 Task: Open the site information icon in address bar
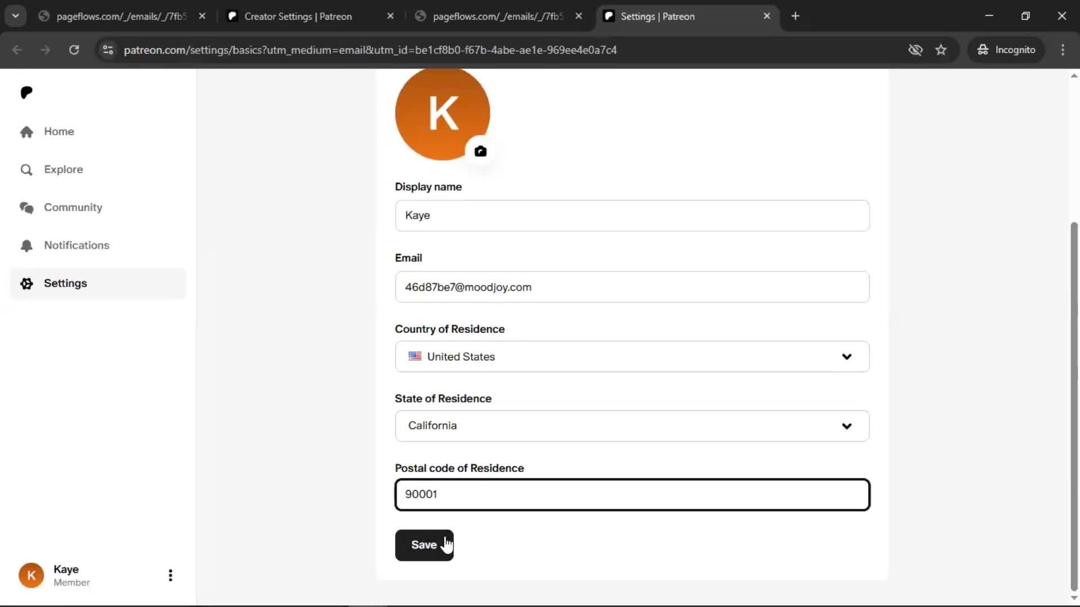coord(108,50)
